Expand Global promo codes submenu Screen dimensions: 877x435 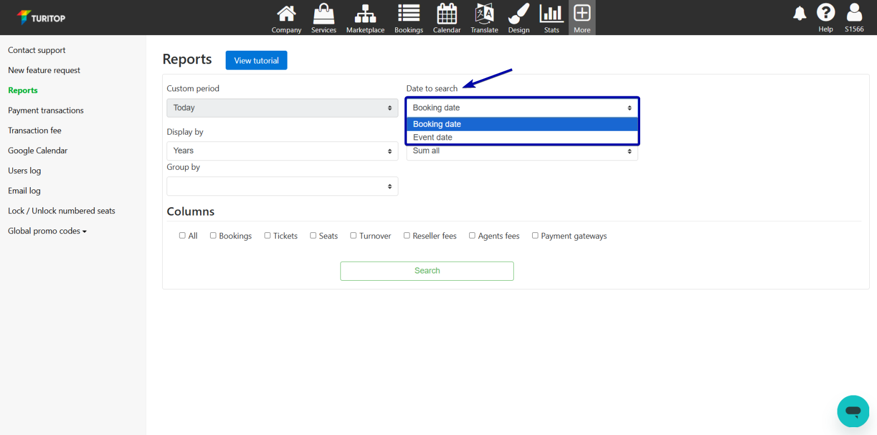(47, 231)
